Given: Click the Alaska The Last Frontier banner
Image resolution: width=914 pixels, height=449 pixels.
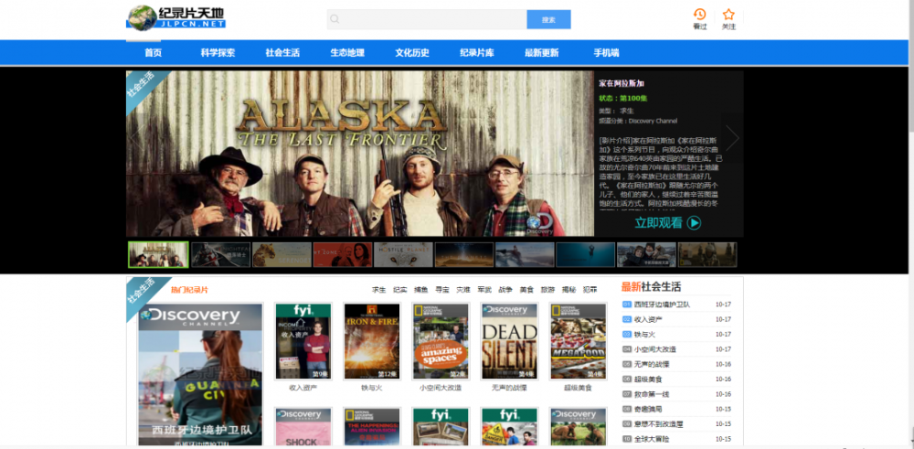Looking at the screenshot, I should point(360,154).
